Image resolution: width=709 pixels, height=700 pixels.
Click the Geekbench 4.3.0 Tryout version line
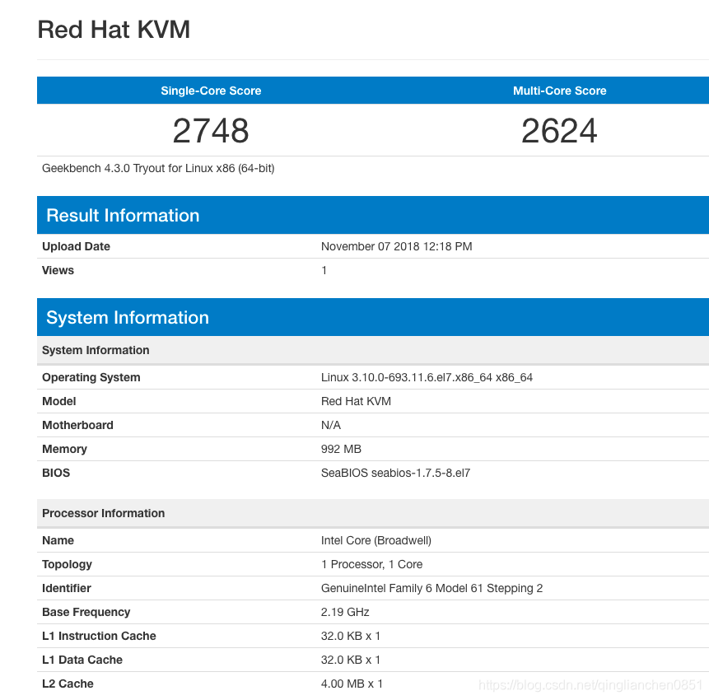coord(158,168)
